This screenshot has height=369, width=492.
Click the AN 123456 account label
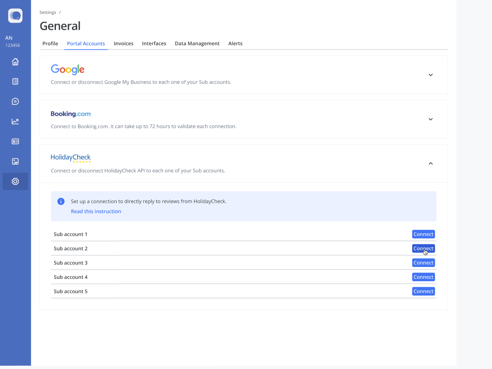[13, 41]
